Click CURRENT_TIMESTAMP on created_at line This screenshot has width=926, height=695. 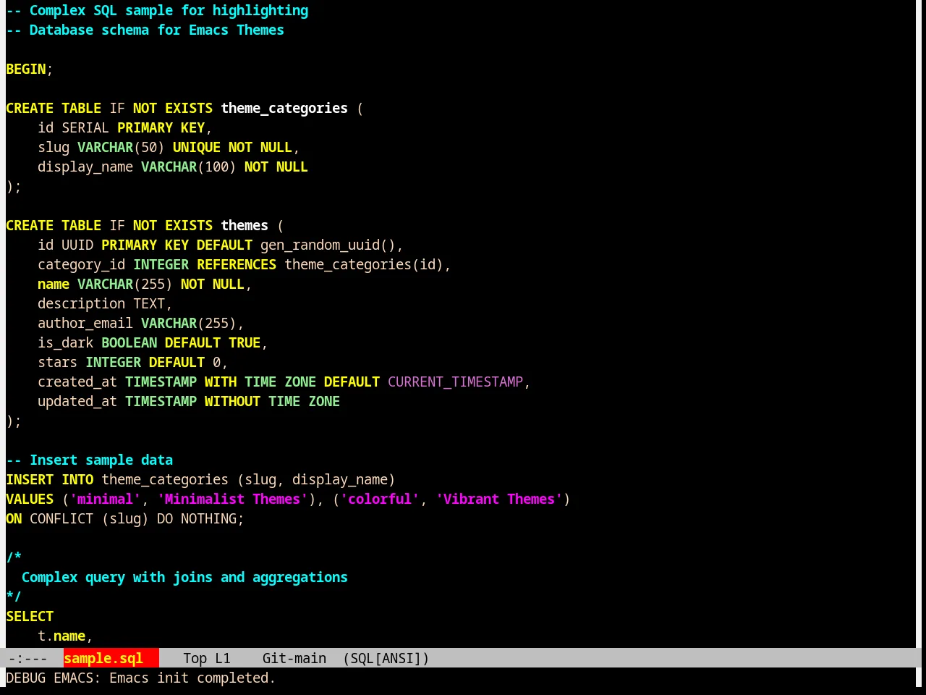(x=455, y=382)
